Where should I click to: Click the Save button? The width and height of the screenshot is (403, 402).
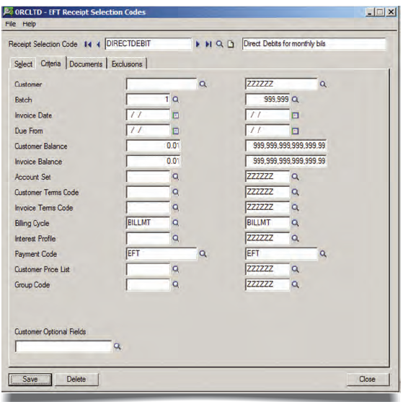point(30,379)
